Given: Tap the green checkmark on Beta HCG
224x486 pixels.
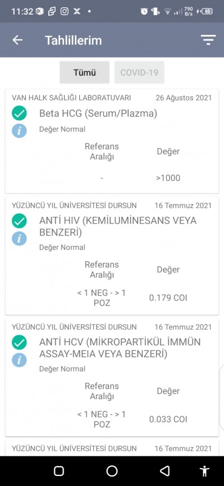Looking at the screenshot, I should (x=19, y=113).
